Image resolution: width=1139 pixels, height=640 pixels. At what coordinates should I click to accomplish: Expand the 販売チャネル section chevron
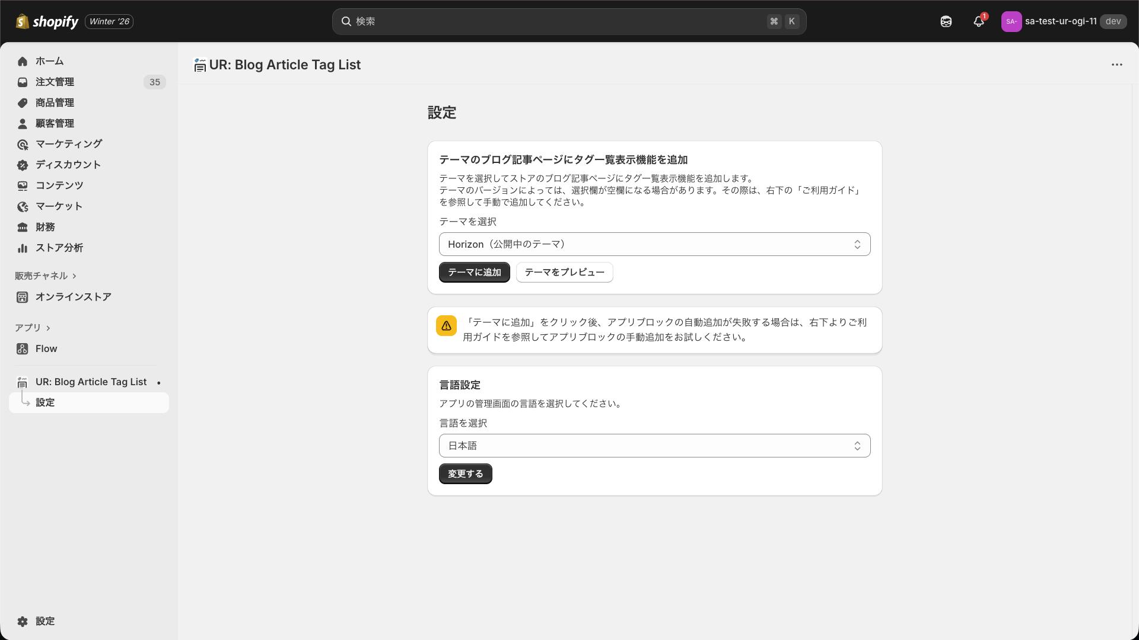[x=74, y=276]
